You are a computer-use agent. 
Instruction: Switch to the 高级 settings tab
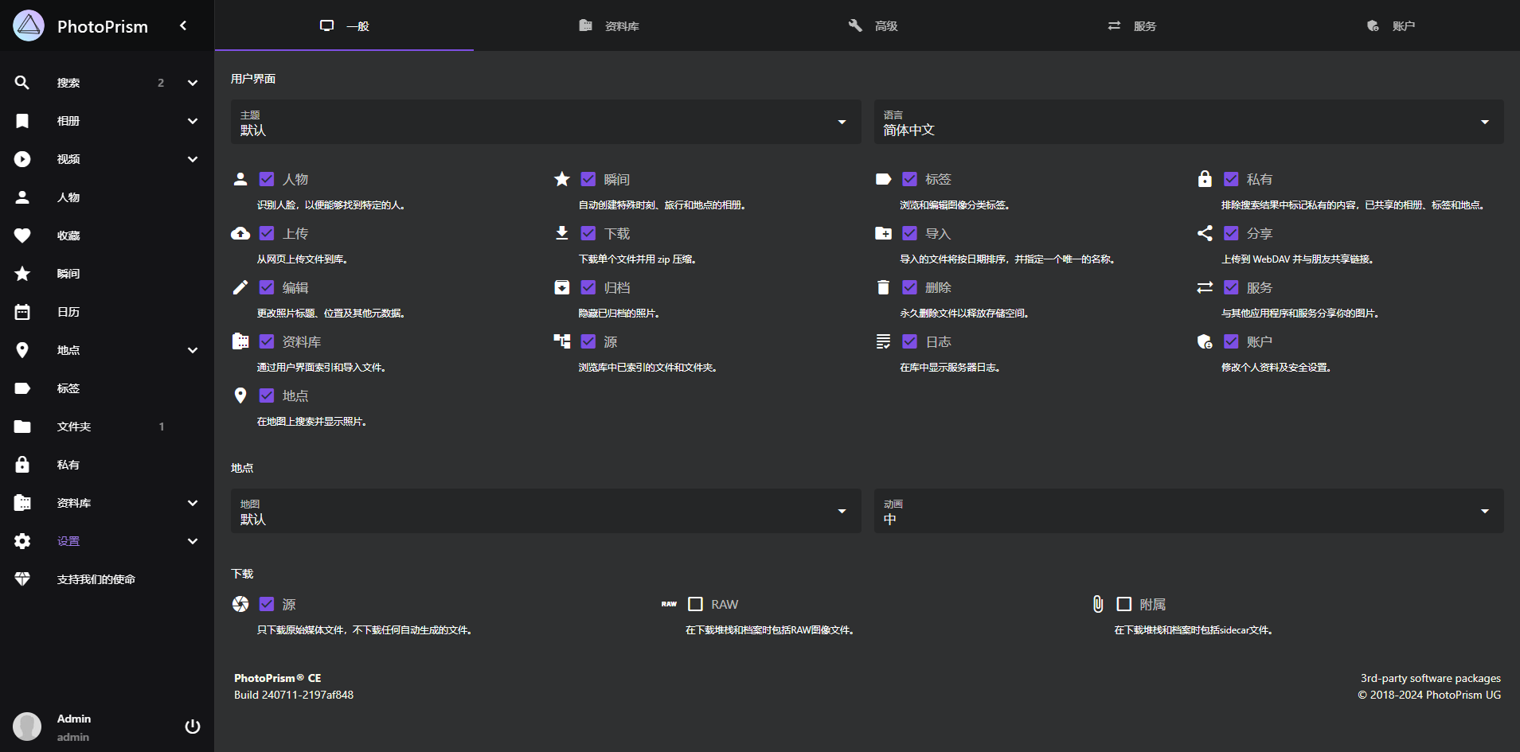873,25
